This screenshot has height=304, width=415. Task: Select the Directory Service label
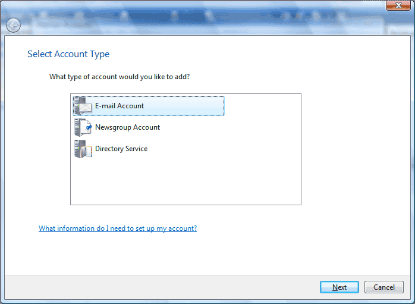pyautogui.click(x=121, y=149)
